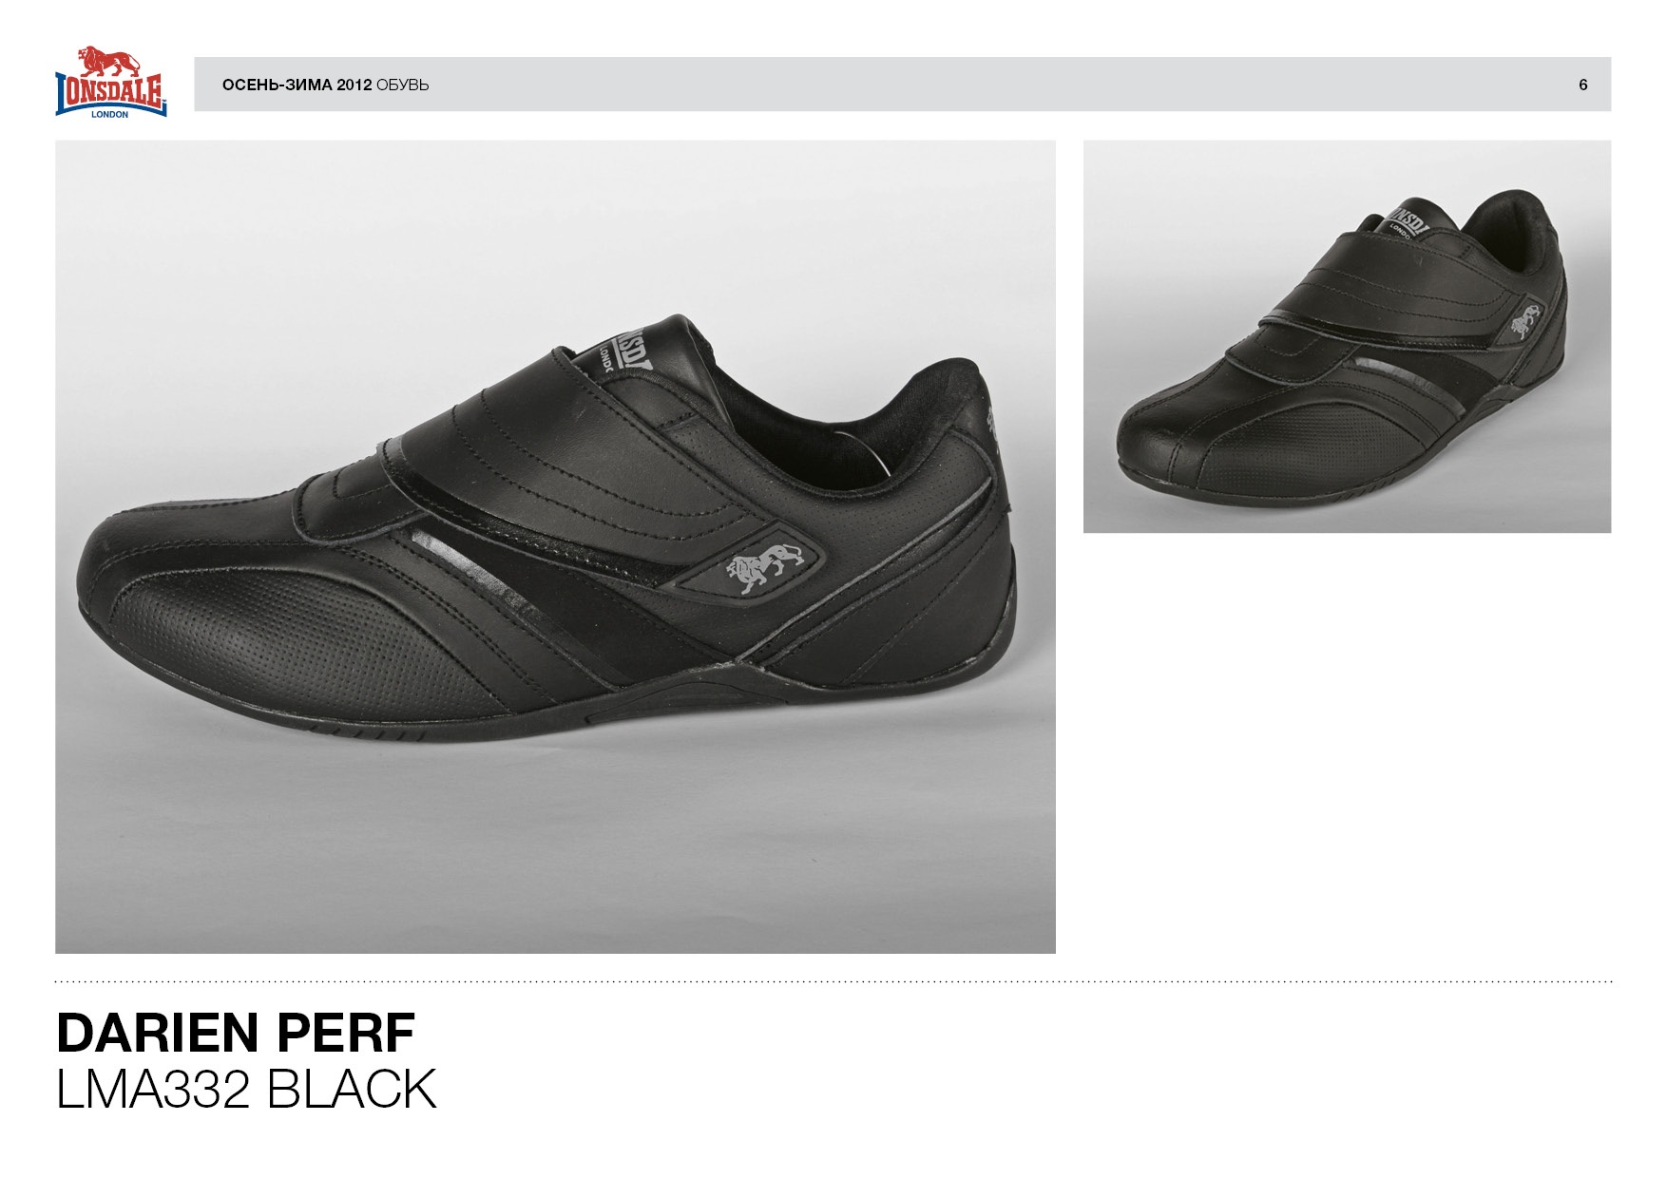Click the grey header bar
Image resolution: width=1667 pixels, height=1178 pixels.
point(902,85)
